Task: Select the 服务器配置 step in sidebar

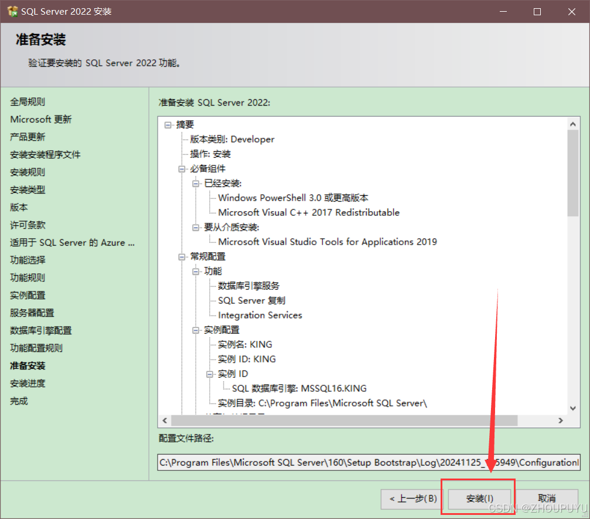Action: pyautogui.click(x=32, y=313)
